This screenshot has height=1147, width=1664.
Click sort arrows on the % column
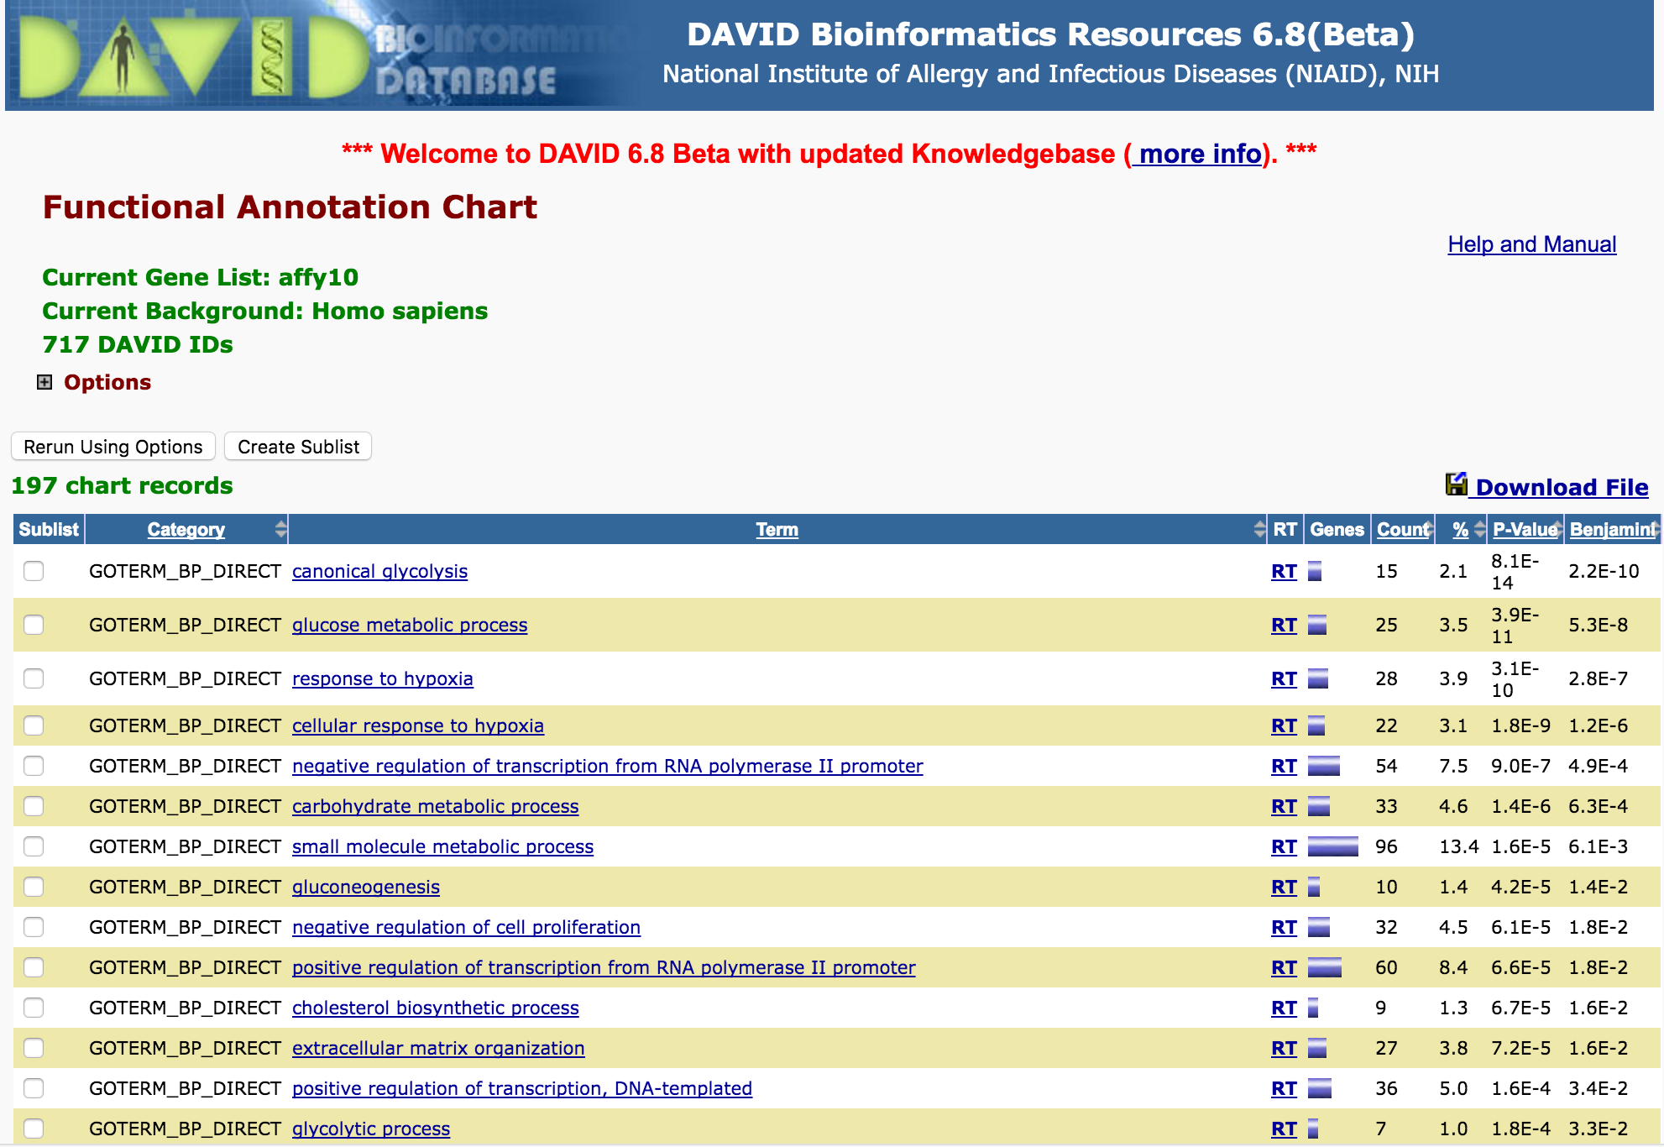[1479, 529]
